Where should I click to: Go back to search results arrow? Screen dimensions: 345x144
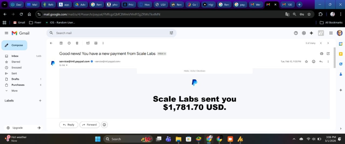click(51, 43)
